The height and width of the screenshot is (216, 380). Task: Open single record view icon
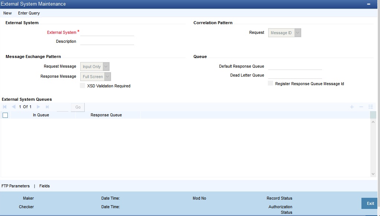(371, 107)
